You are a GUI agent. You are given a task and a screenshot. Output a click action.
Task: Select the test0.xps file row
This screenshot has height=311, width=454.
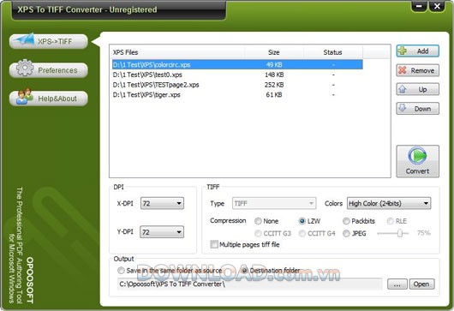(237, 75)
